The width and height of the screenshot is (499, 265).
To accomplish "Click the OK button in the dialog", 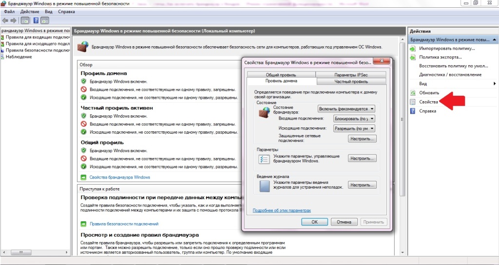I will point(314,222).
